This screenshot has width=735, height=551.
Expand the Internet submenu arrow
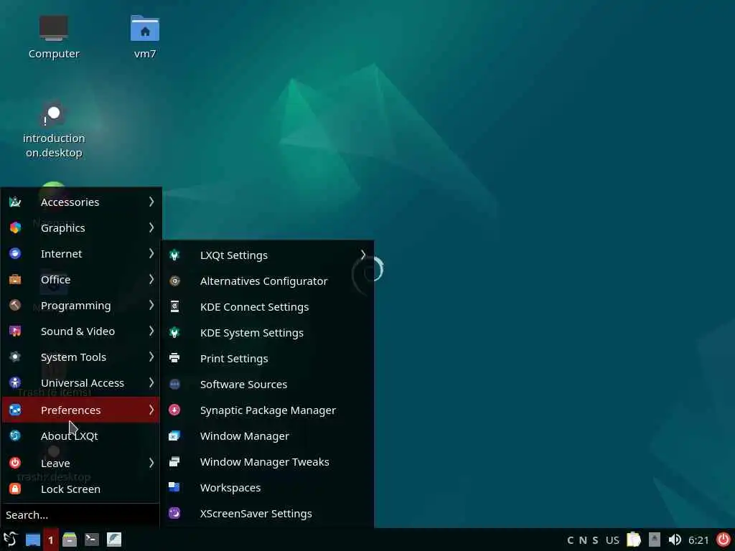point(151,253)
